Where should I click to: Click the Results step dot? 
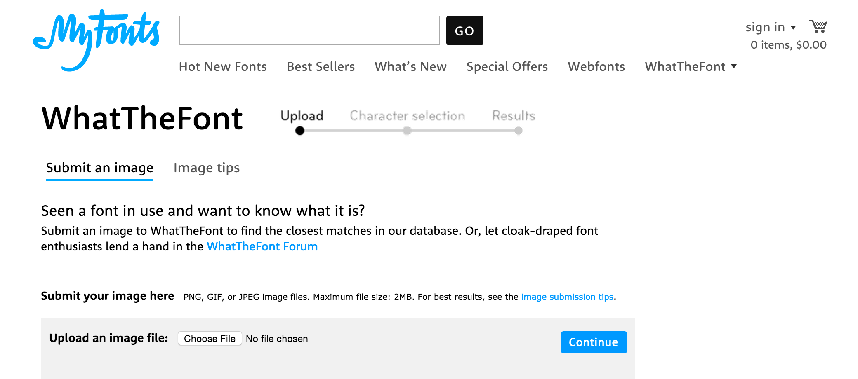click(x=519, y=131)
